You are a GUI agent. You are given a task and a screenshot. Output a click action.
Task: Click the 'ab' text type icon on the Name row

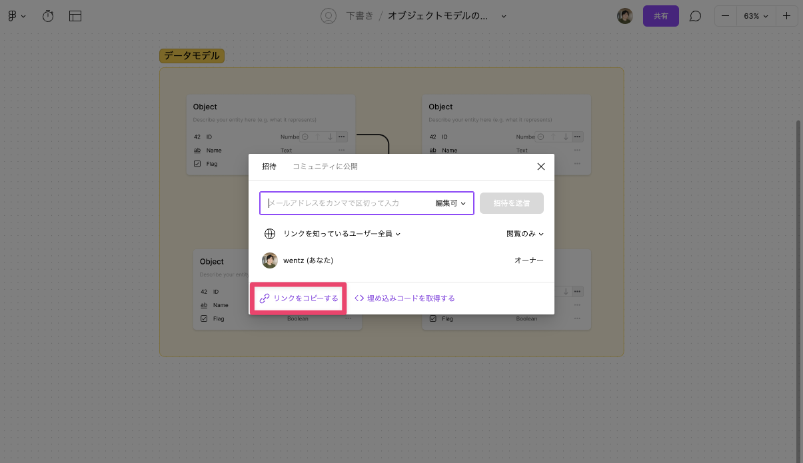coord(197,151)
